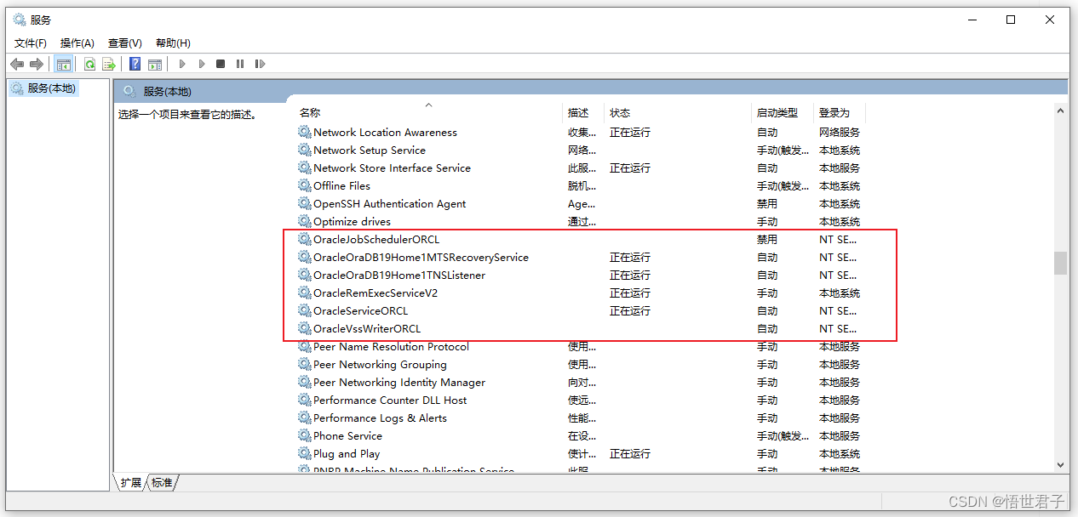Click the gear icon beside Network Location Awareness
The width and height of the screenshot is (1078, 517).
[x=305, y=132]
